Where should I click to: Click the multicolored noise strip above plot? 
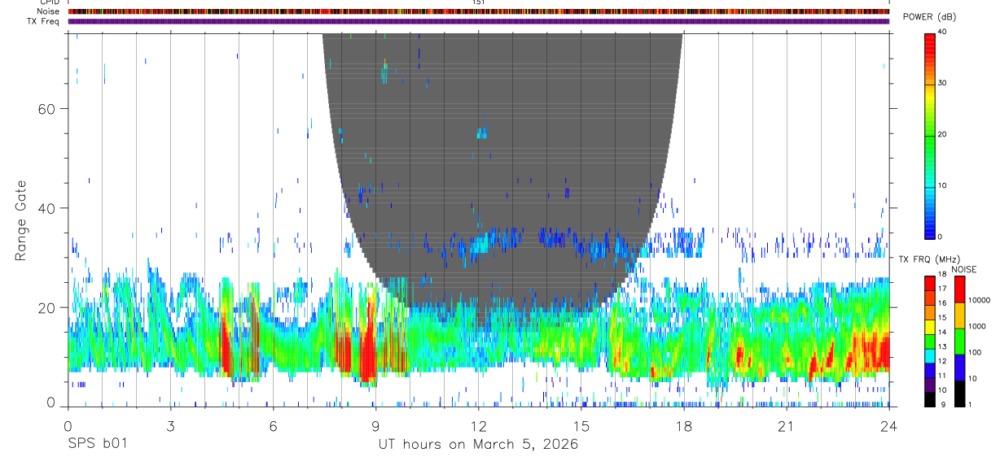pyautogui.click(x=479, y=11)
